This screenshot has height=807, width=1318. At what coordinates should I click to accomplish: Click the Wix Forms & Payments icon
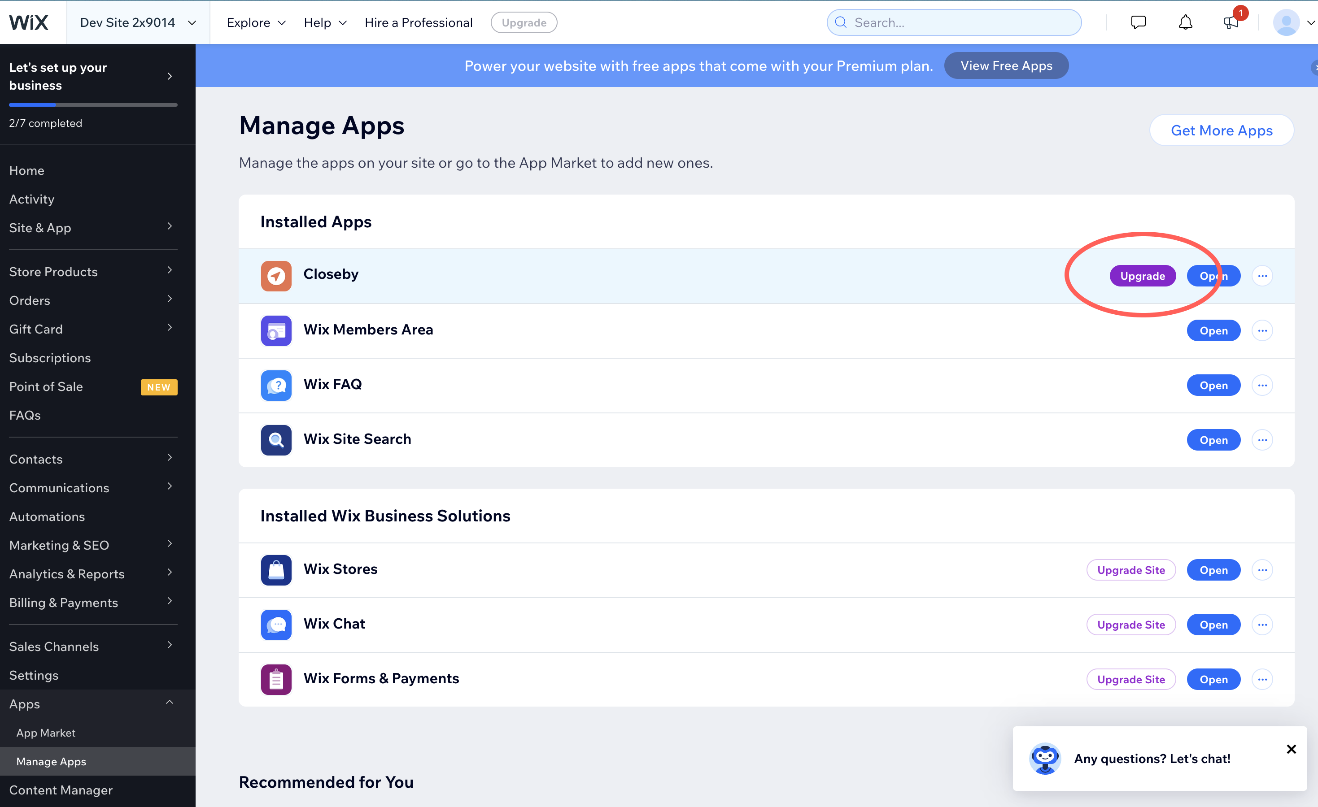tap(276, 679)
